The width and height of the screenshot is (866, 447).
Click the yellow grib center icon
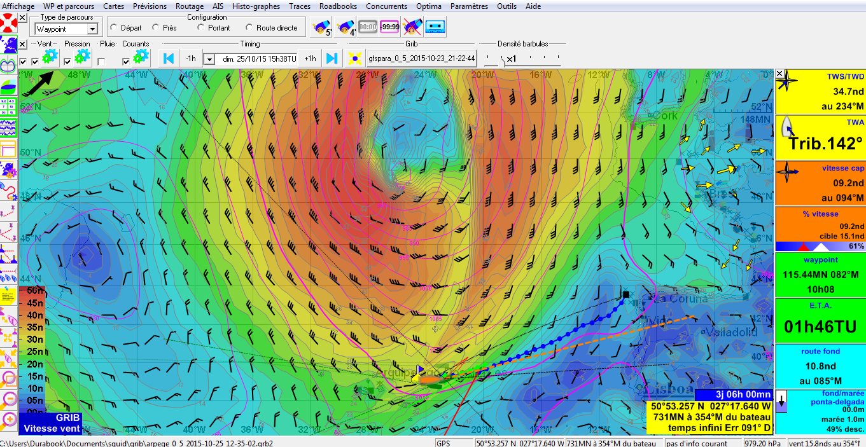355,58
